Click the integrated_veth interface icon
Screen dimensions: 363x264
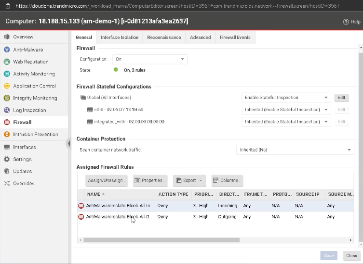click(90, 122)
